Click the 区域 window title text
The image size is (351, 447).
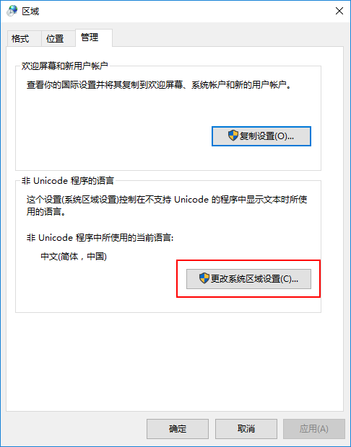point(30,11)
